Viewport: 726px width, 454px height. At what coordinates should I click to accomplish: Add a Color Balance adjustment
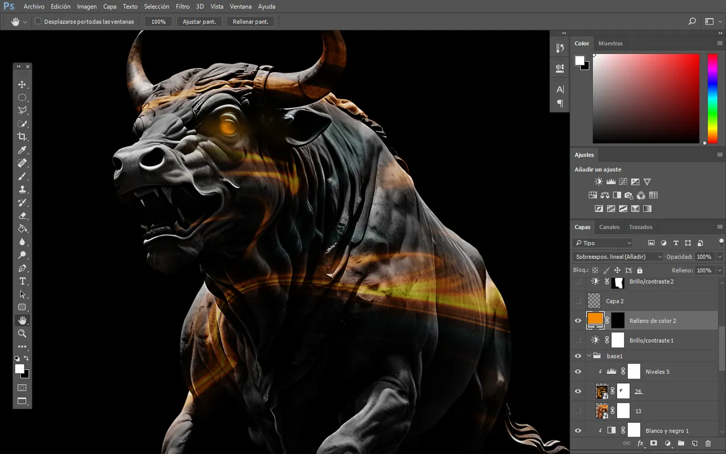(605, 195)
